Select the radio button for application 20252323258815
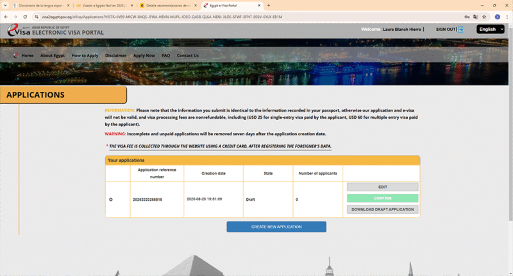Image resolution: width=513 pixels, height=276 pixels. point(111,200)
